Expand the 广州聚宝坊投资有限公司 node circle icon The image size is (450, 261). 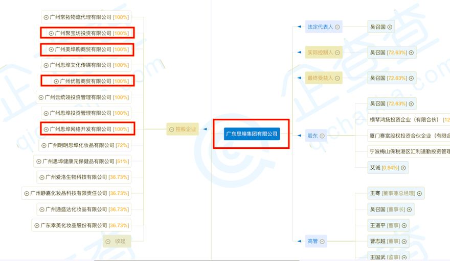tap(51, 34)
